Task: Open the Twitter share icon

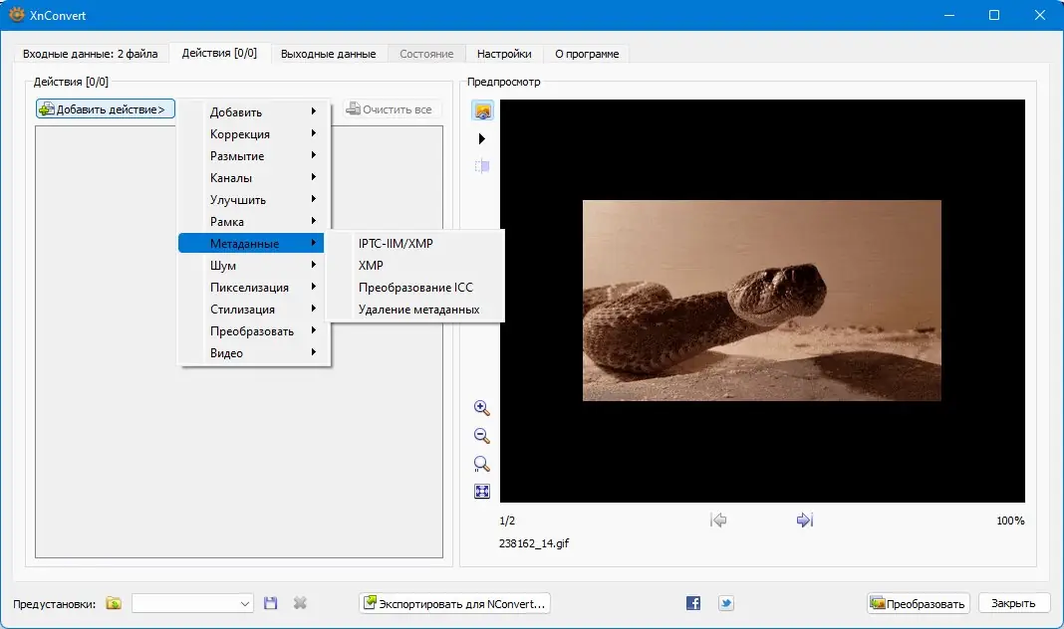Action: [x=726, y=603]
